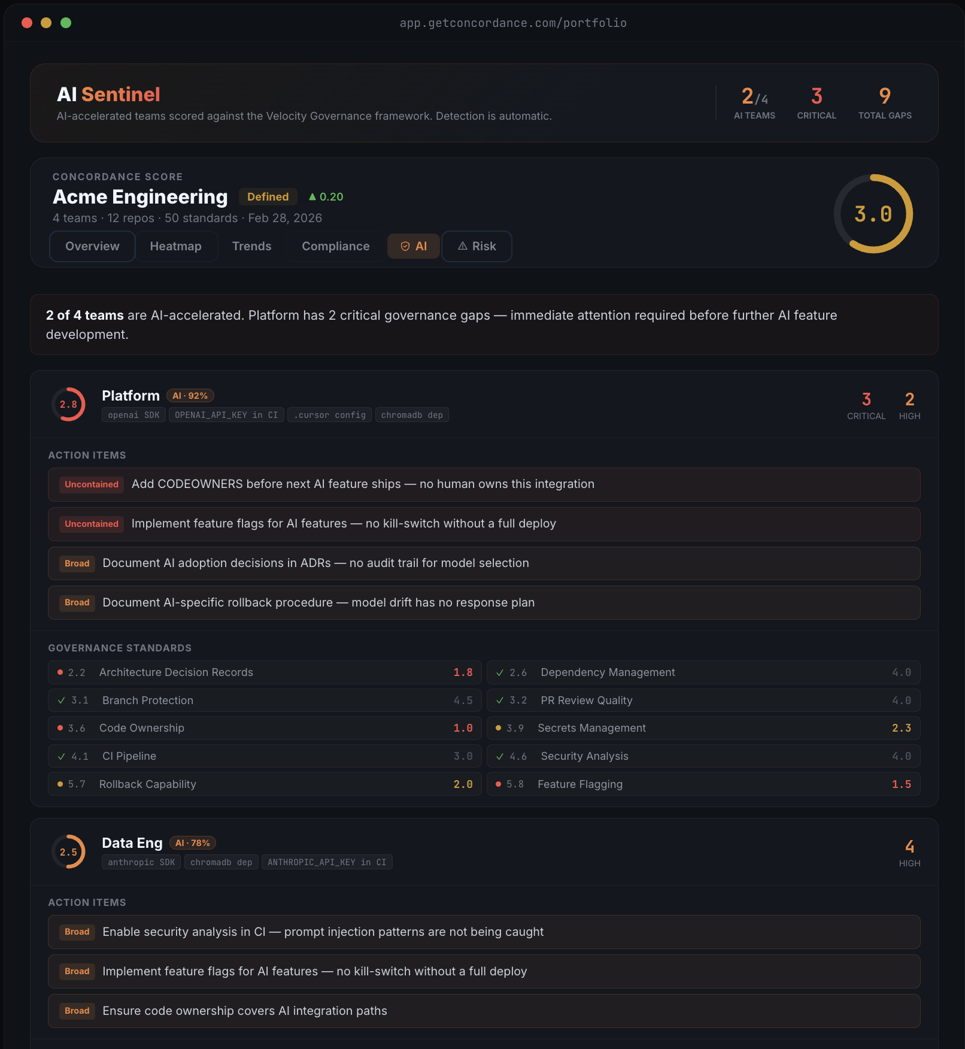Viewport: 965px width, 1049px height.
Task: Click the Architecture Decision Records standard row
Action: [265, 672]
